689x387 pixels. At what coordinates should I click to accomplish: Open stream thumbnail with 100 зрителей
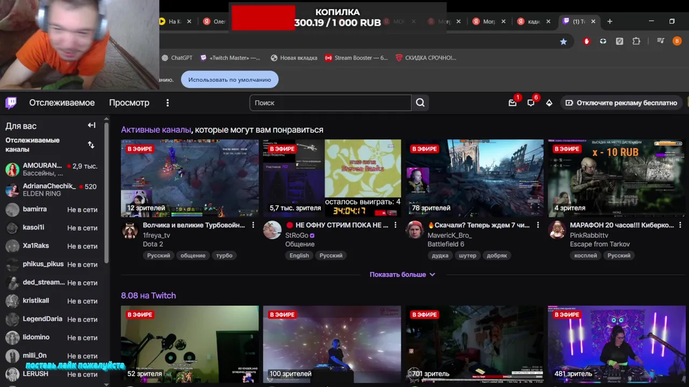pos(332,344)
